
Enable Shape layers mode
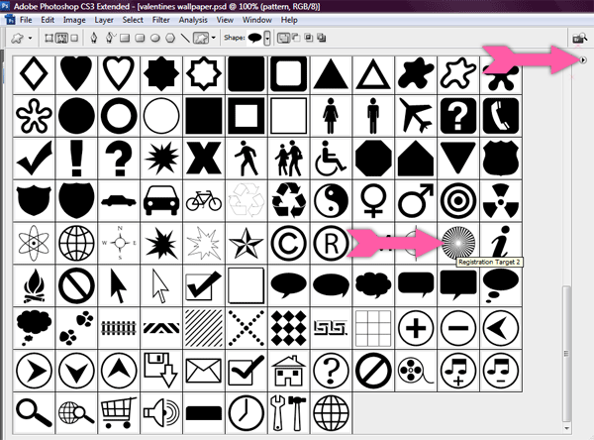[49, 38]
